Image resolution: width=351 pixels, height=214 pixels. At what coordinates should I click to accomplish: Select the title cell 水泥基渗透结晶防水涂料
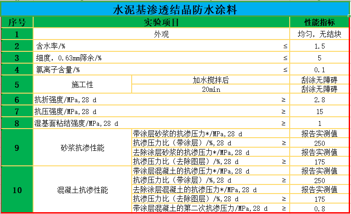tap(175, 10)
